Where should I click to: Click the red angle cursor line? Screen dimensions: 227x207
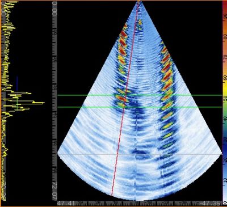coord(125,98)
